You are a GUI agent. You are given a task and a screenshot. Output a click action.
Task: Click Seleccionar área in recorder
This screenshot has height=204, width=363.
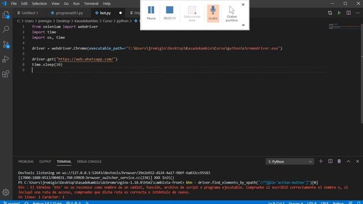[x=192, y=14]
